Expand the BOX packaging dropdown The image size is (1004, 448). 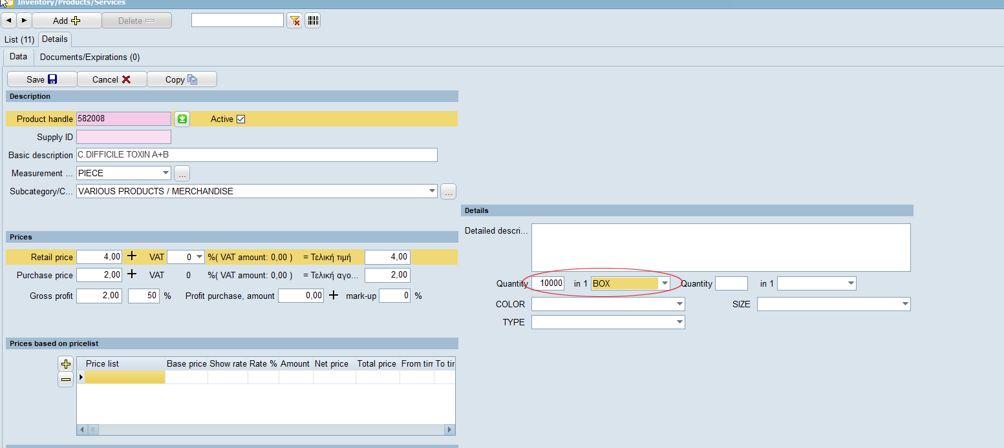pyautogui.click(x=664, y=283)
